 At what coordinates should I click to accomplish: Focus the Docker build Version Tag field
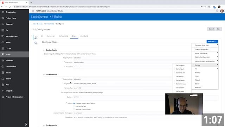tap(123, 88)
